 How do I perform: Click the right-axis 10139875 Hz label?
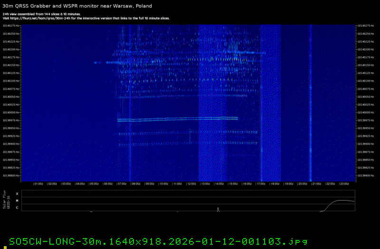[366, 152]
